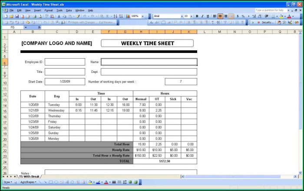Apply Percent style formatting
Image resolution: width=304 pixels, height=191 pixels.
243,16
